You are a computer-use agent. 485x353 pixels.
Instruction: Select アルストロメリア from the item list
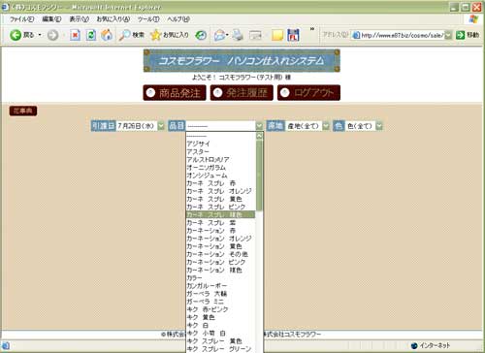coord(208,160)
